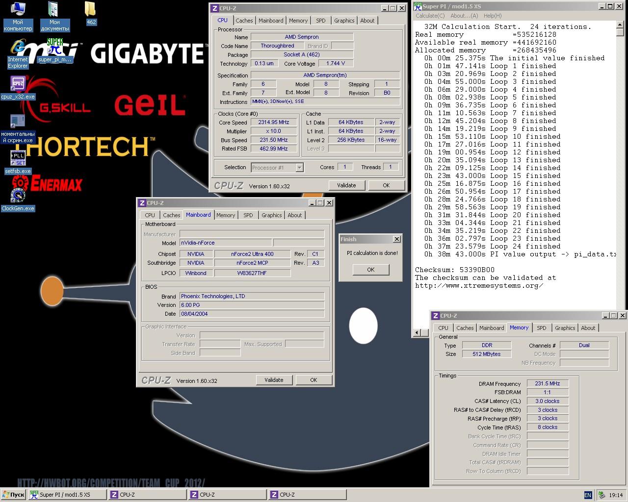The width and height of the screenshot is (628, 502).
Task: Click OK in Finish dialog
Action: [x=371, y=270]
